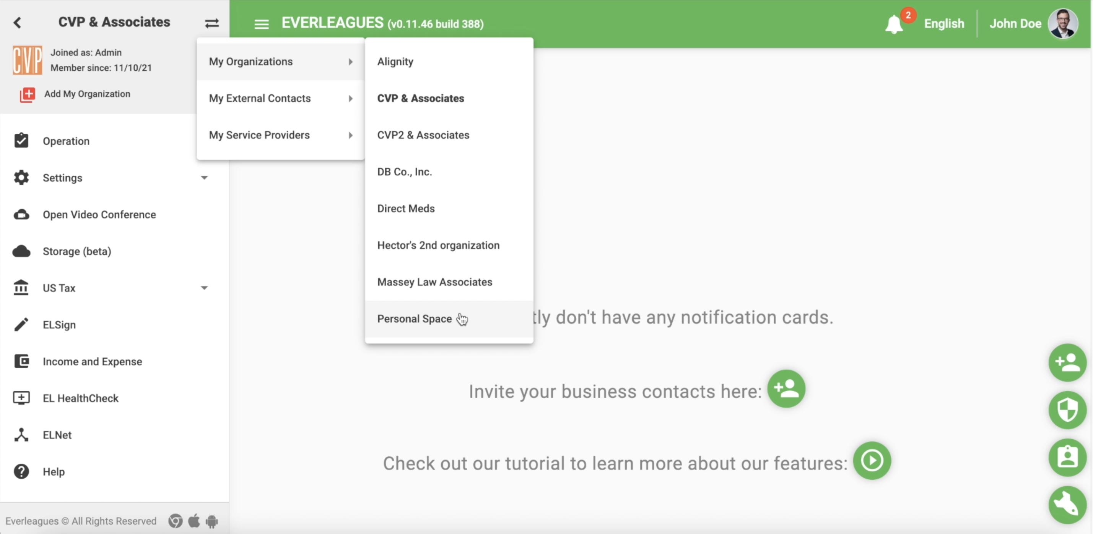1093x534 pixels.
Task: Click the US Tax bank icon
Action: (x=21, y=288)
